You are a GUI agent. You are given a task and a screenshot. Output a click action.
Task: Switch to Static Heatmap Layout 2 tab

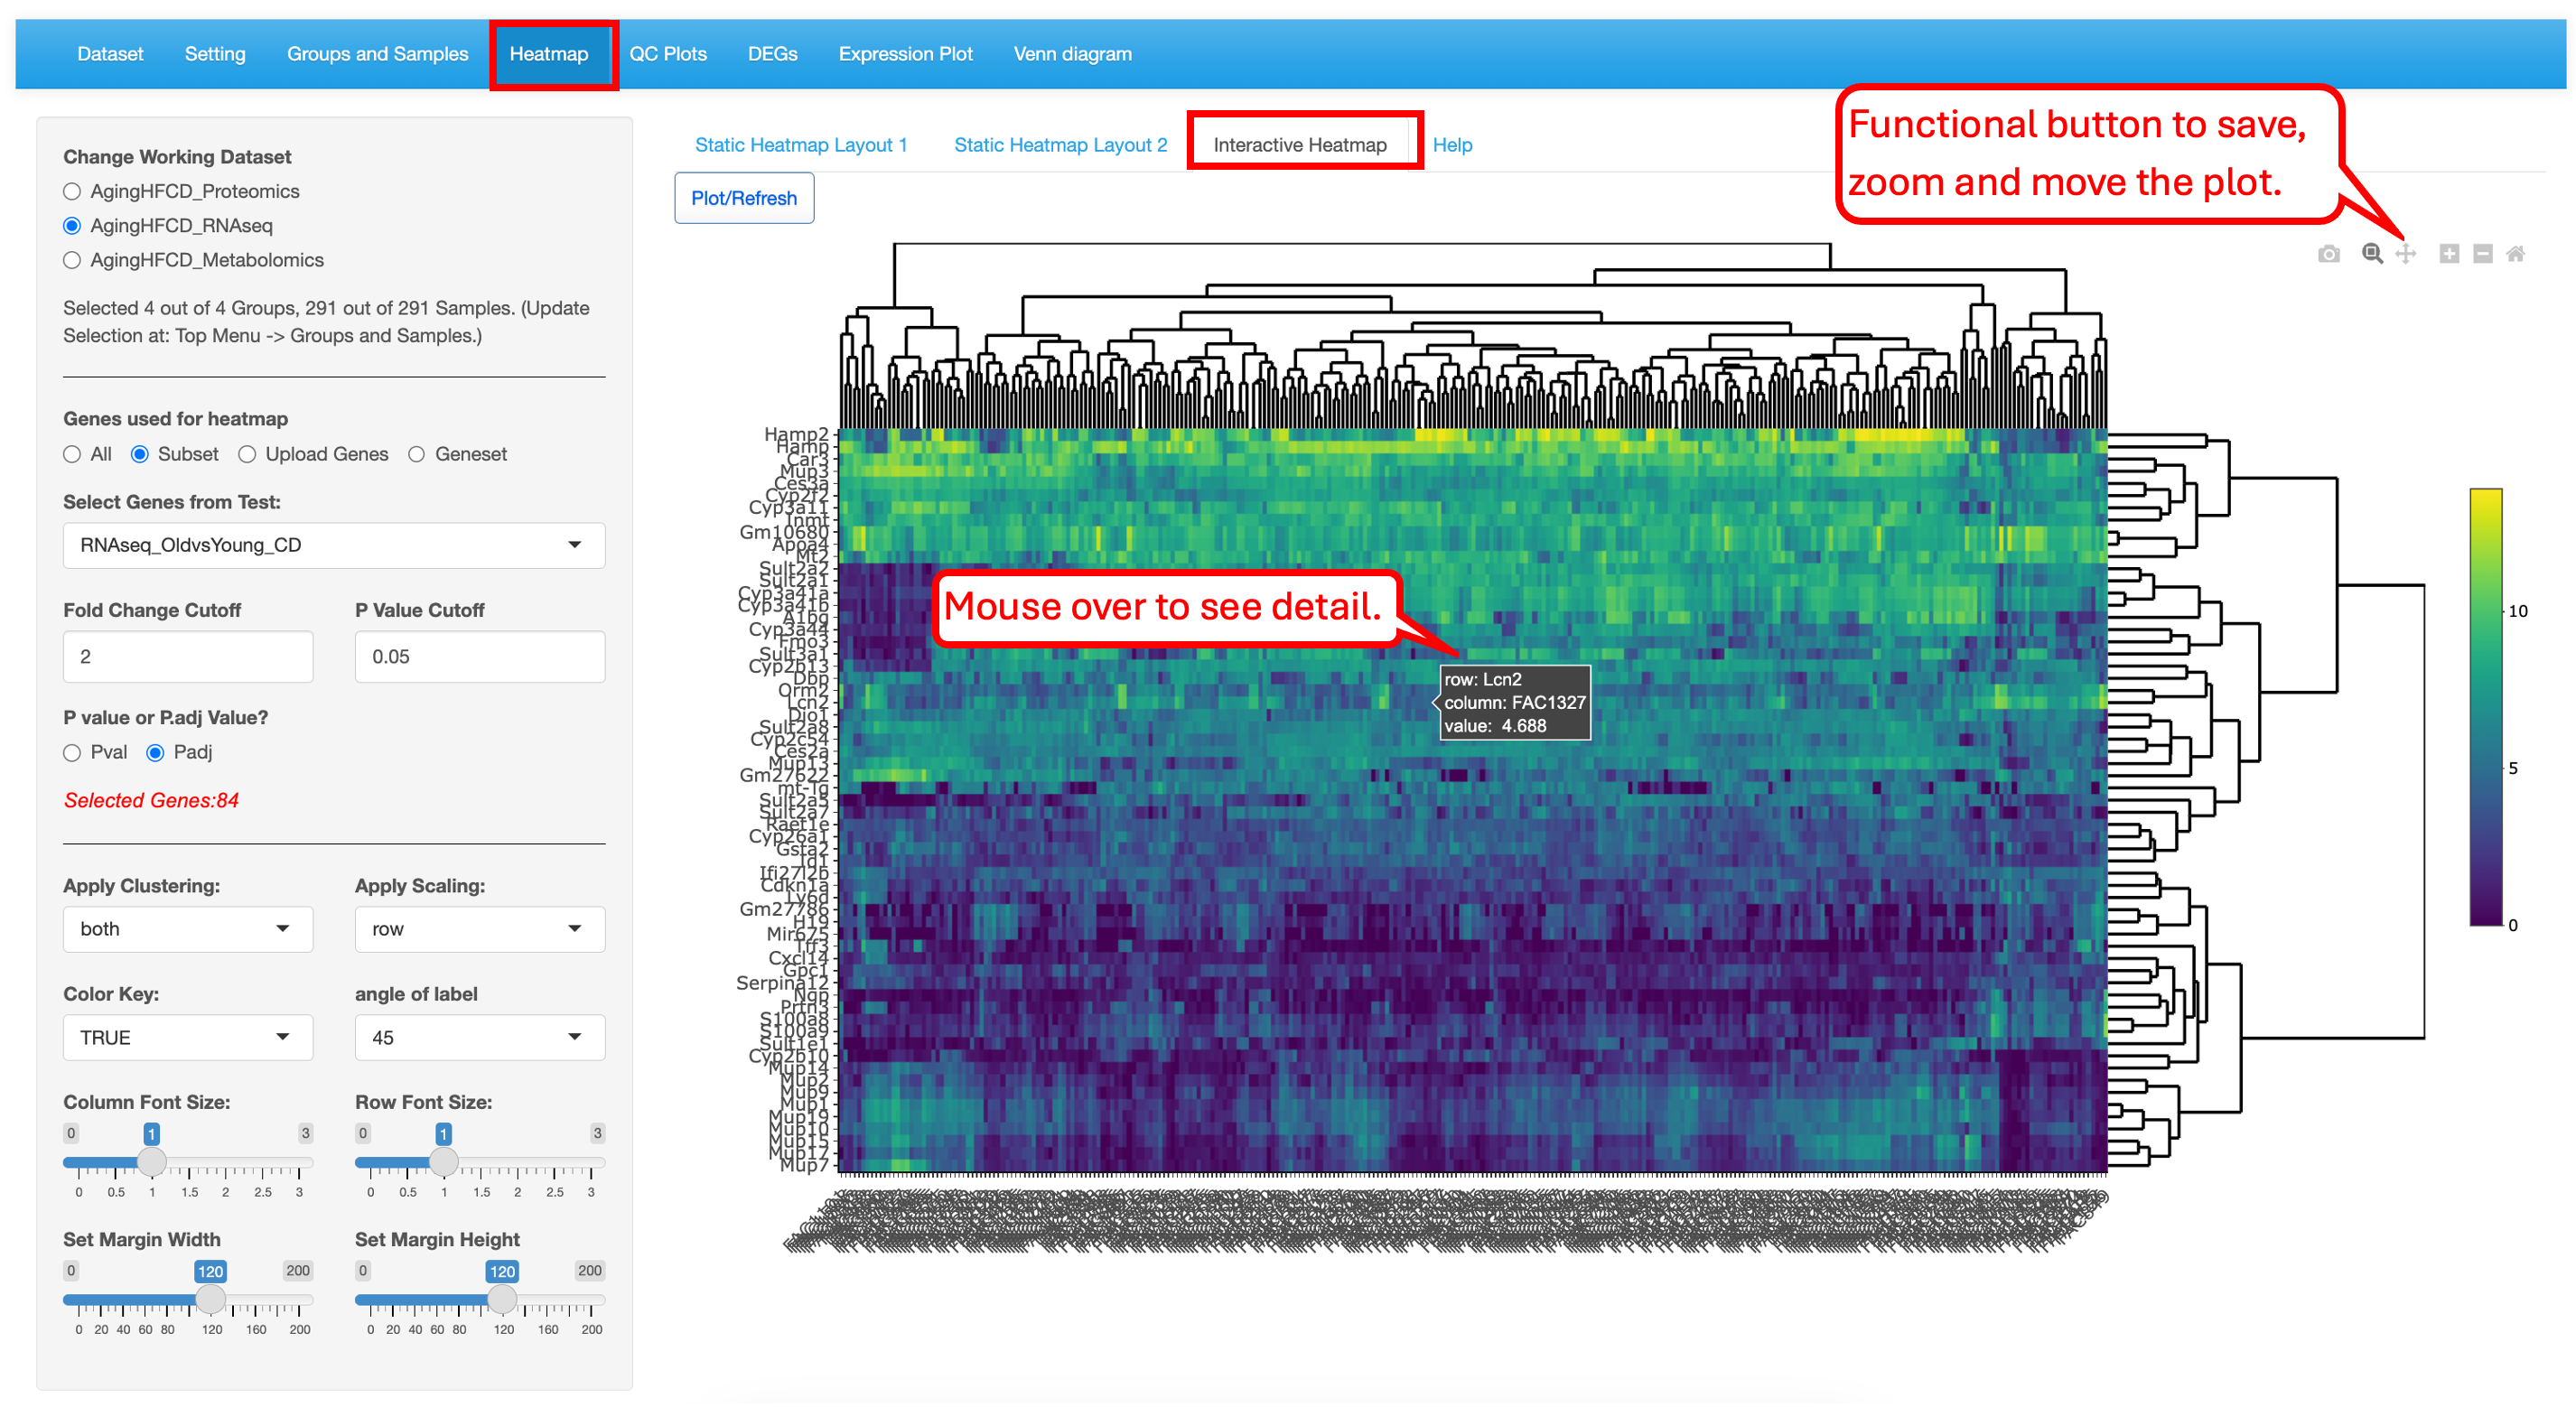click(1061, 145)
